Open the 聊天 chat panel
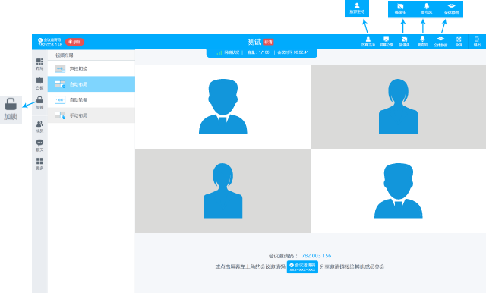Screen dimensions: 486x293 [x=39, y=146]
